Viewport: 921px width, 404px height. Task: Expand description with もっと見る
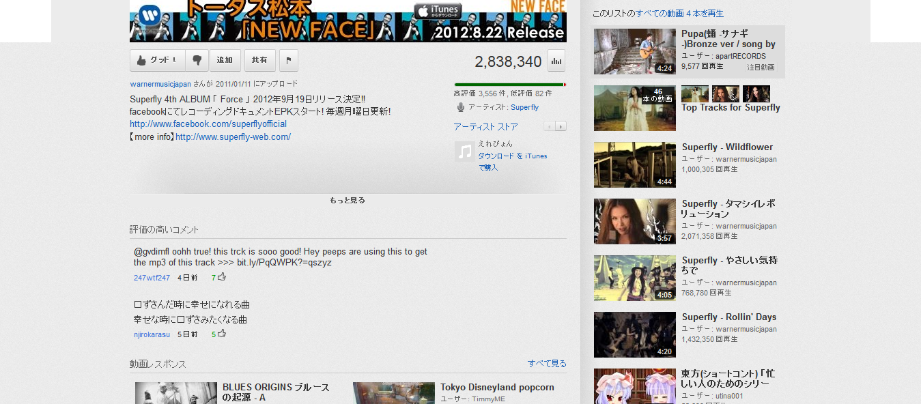pyautogui.click(x=348, y=200)
